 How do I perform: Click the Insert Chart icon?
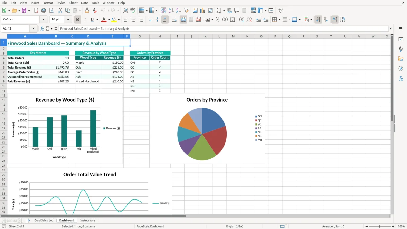click(x=203, y=11)
